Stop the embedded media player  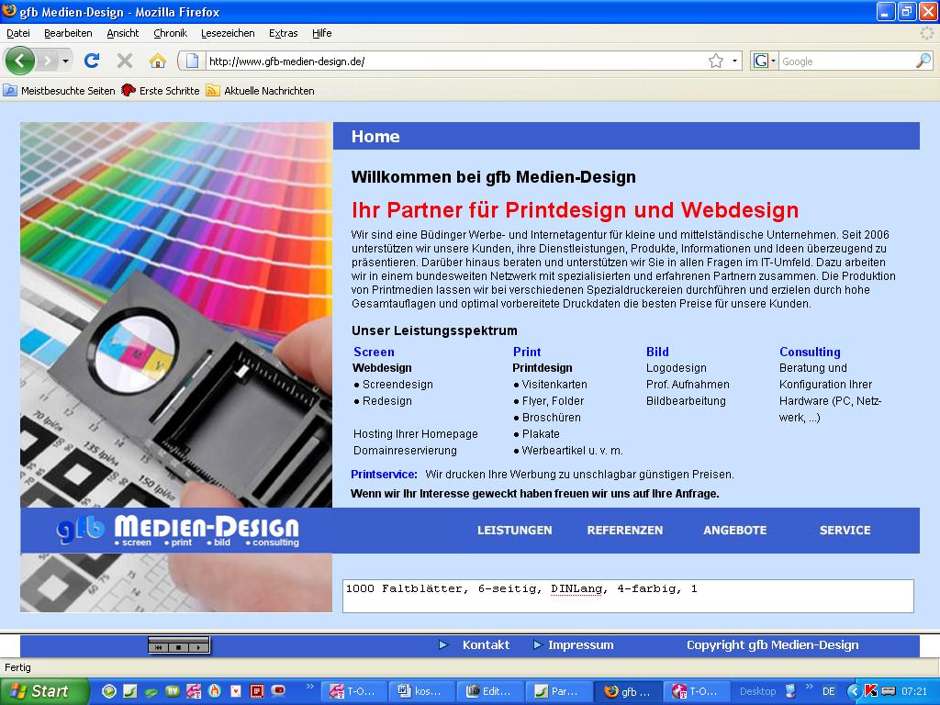pyautogui.click(x=178, y=647)
